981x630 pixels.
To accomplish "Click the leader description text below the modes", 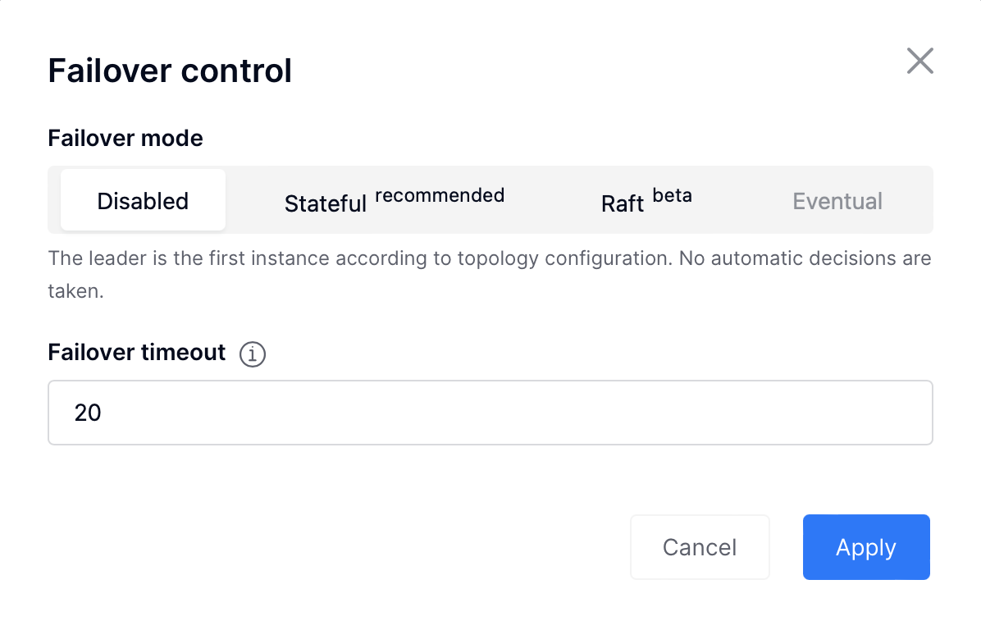I will tap(489, 274).
